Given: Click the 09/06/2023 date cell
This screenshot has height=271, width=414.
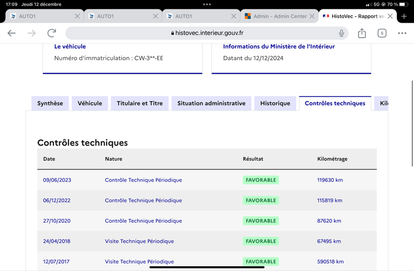Looking at the screenshot, I should click(57, 180).
